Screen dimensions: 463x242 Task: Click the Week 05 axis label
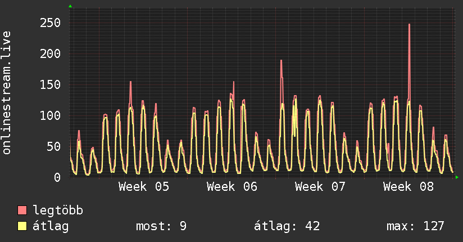pyautogui.click(x=144, y=187)
